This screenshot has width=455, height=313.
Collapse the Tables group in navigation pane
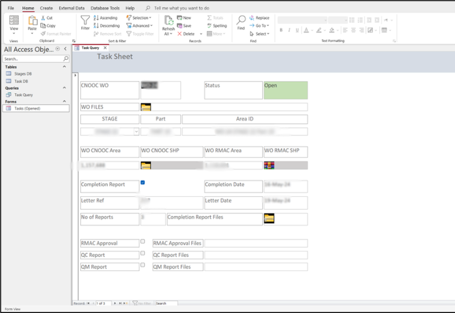click(64, 67)
